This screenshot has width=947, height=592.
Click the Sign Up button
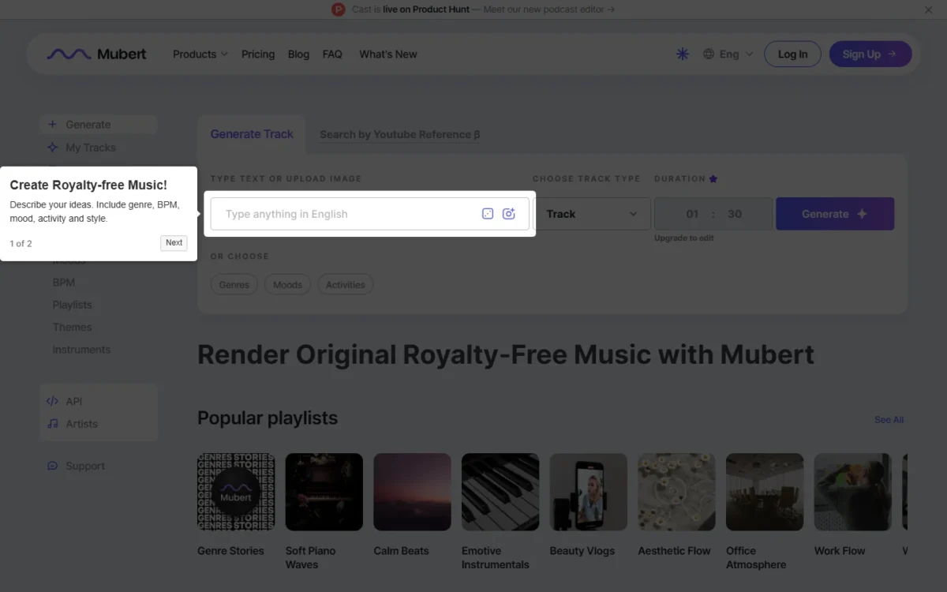pyautogui.click(x=870, y=54)
